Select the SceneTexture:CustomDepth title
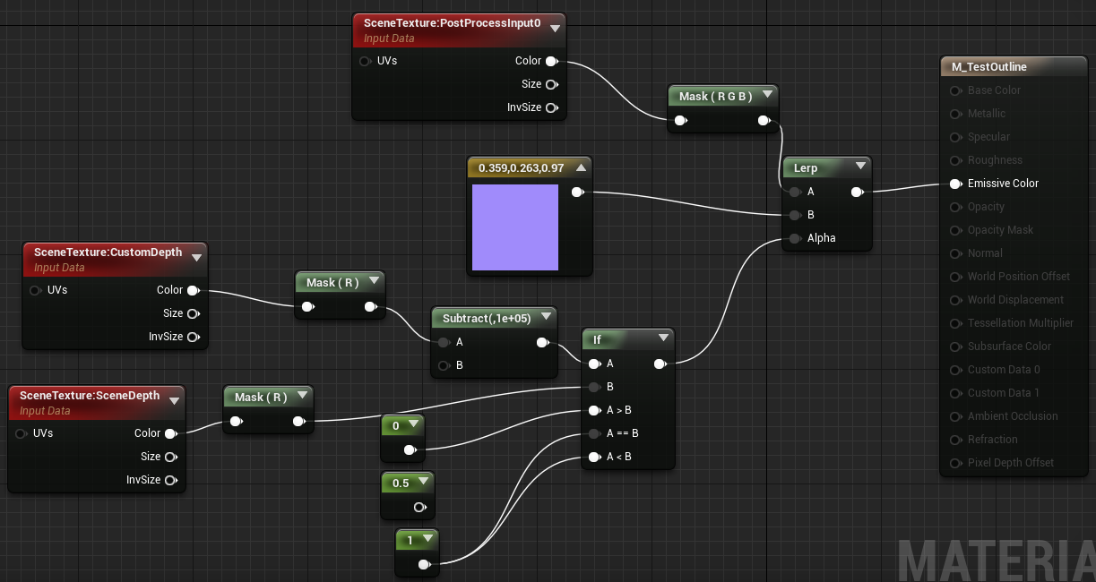 point(108,252)
